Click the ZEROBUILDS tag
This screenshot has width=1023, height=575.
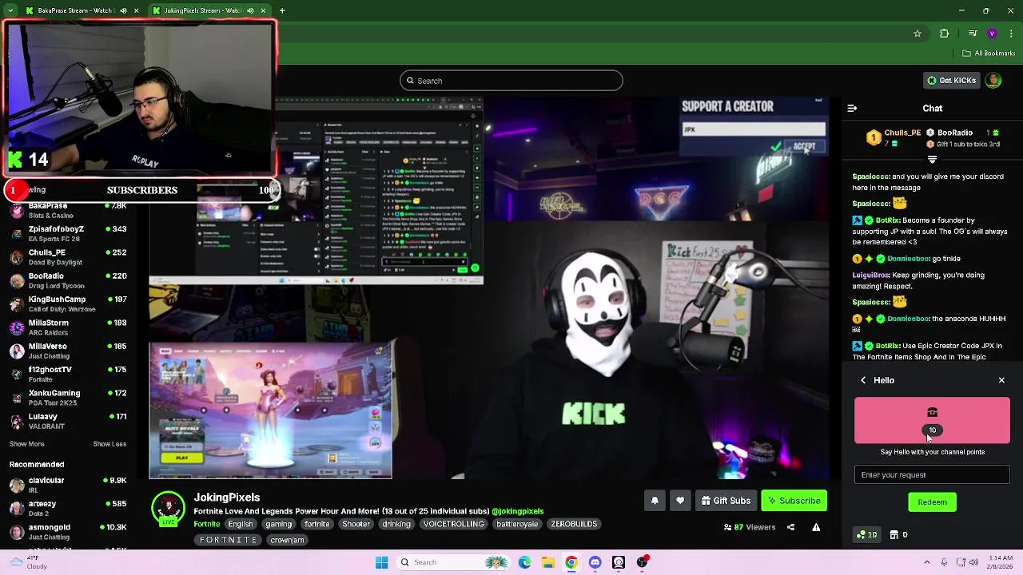[x=574, y=524]
